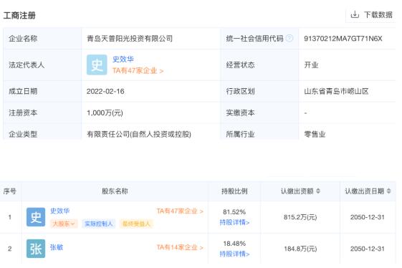Click the 最终受益人 tag

pyautogui.click(x=136, y=224)
